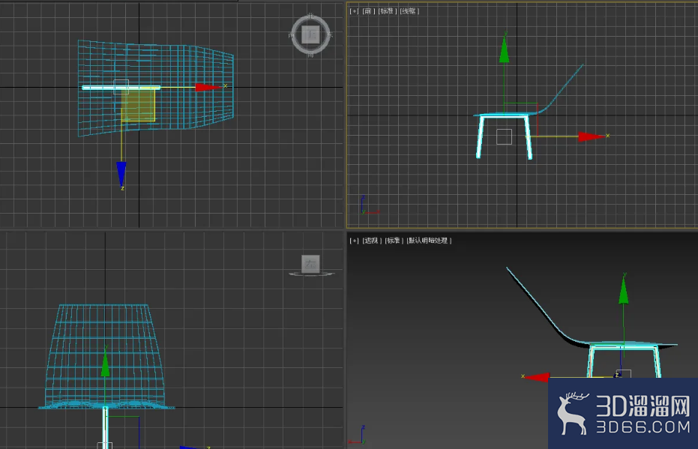This screenshot has width=698, height=449.
Task: Click the green Y-axis arrow in the perspective viewport
Action: pyautogui.click(x=624, y=292)
